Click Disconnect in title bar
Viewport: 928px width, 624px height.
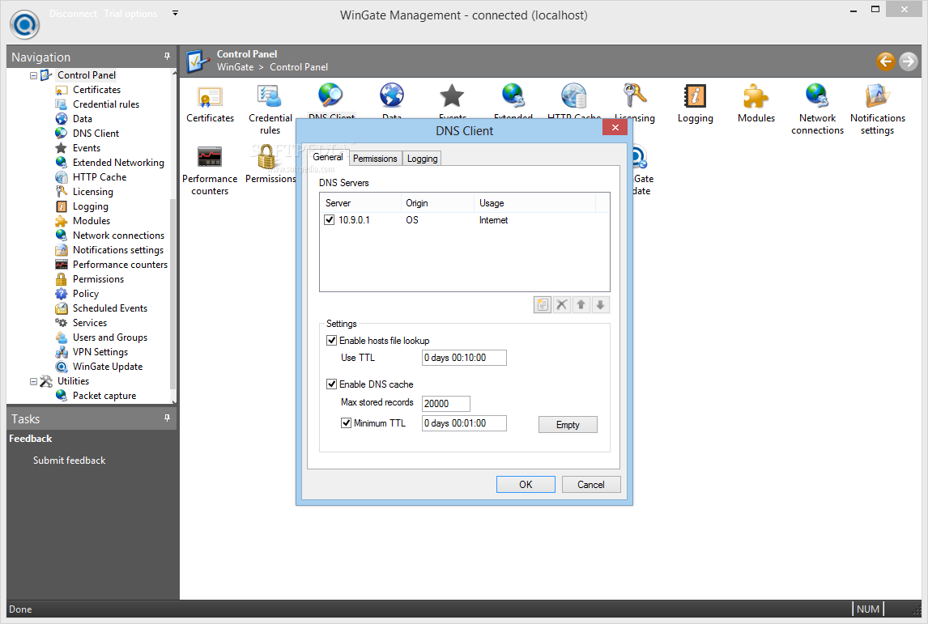[x=74, y=14]
